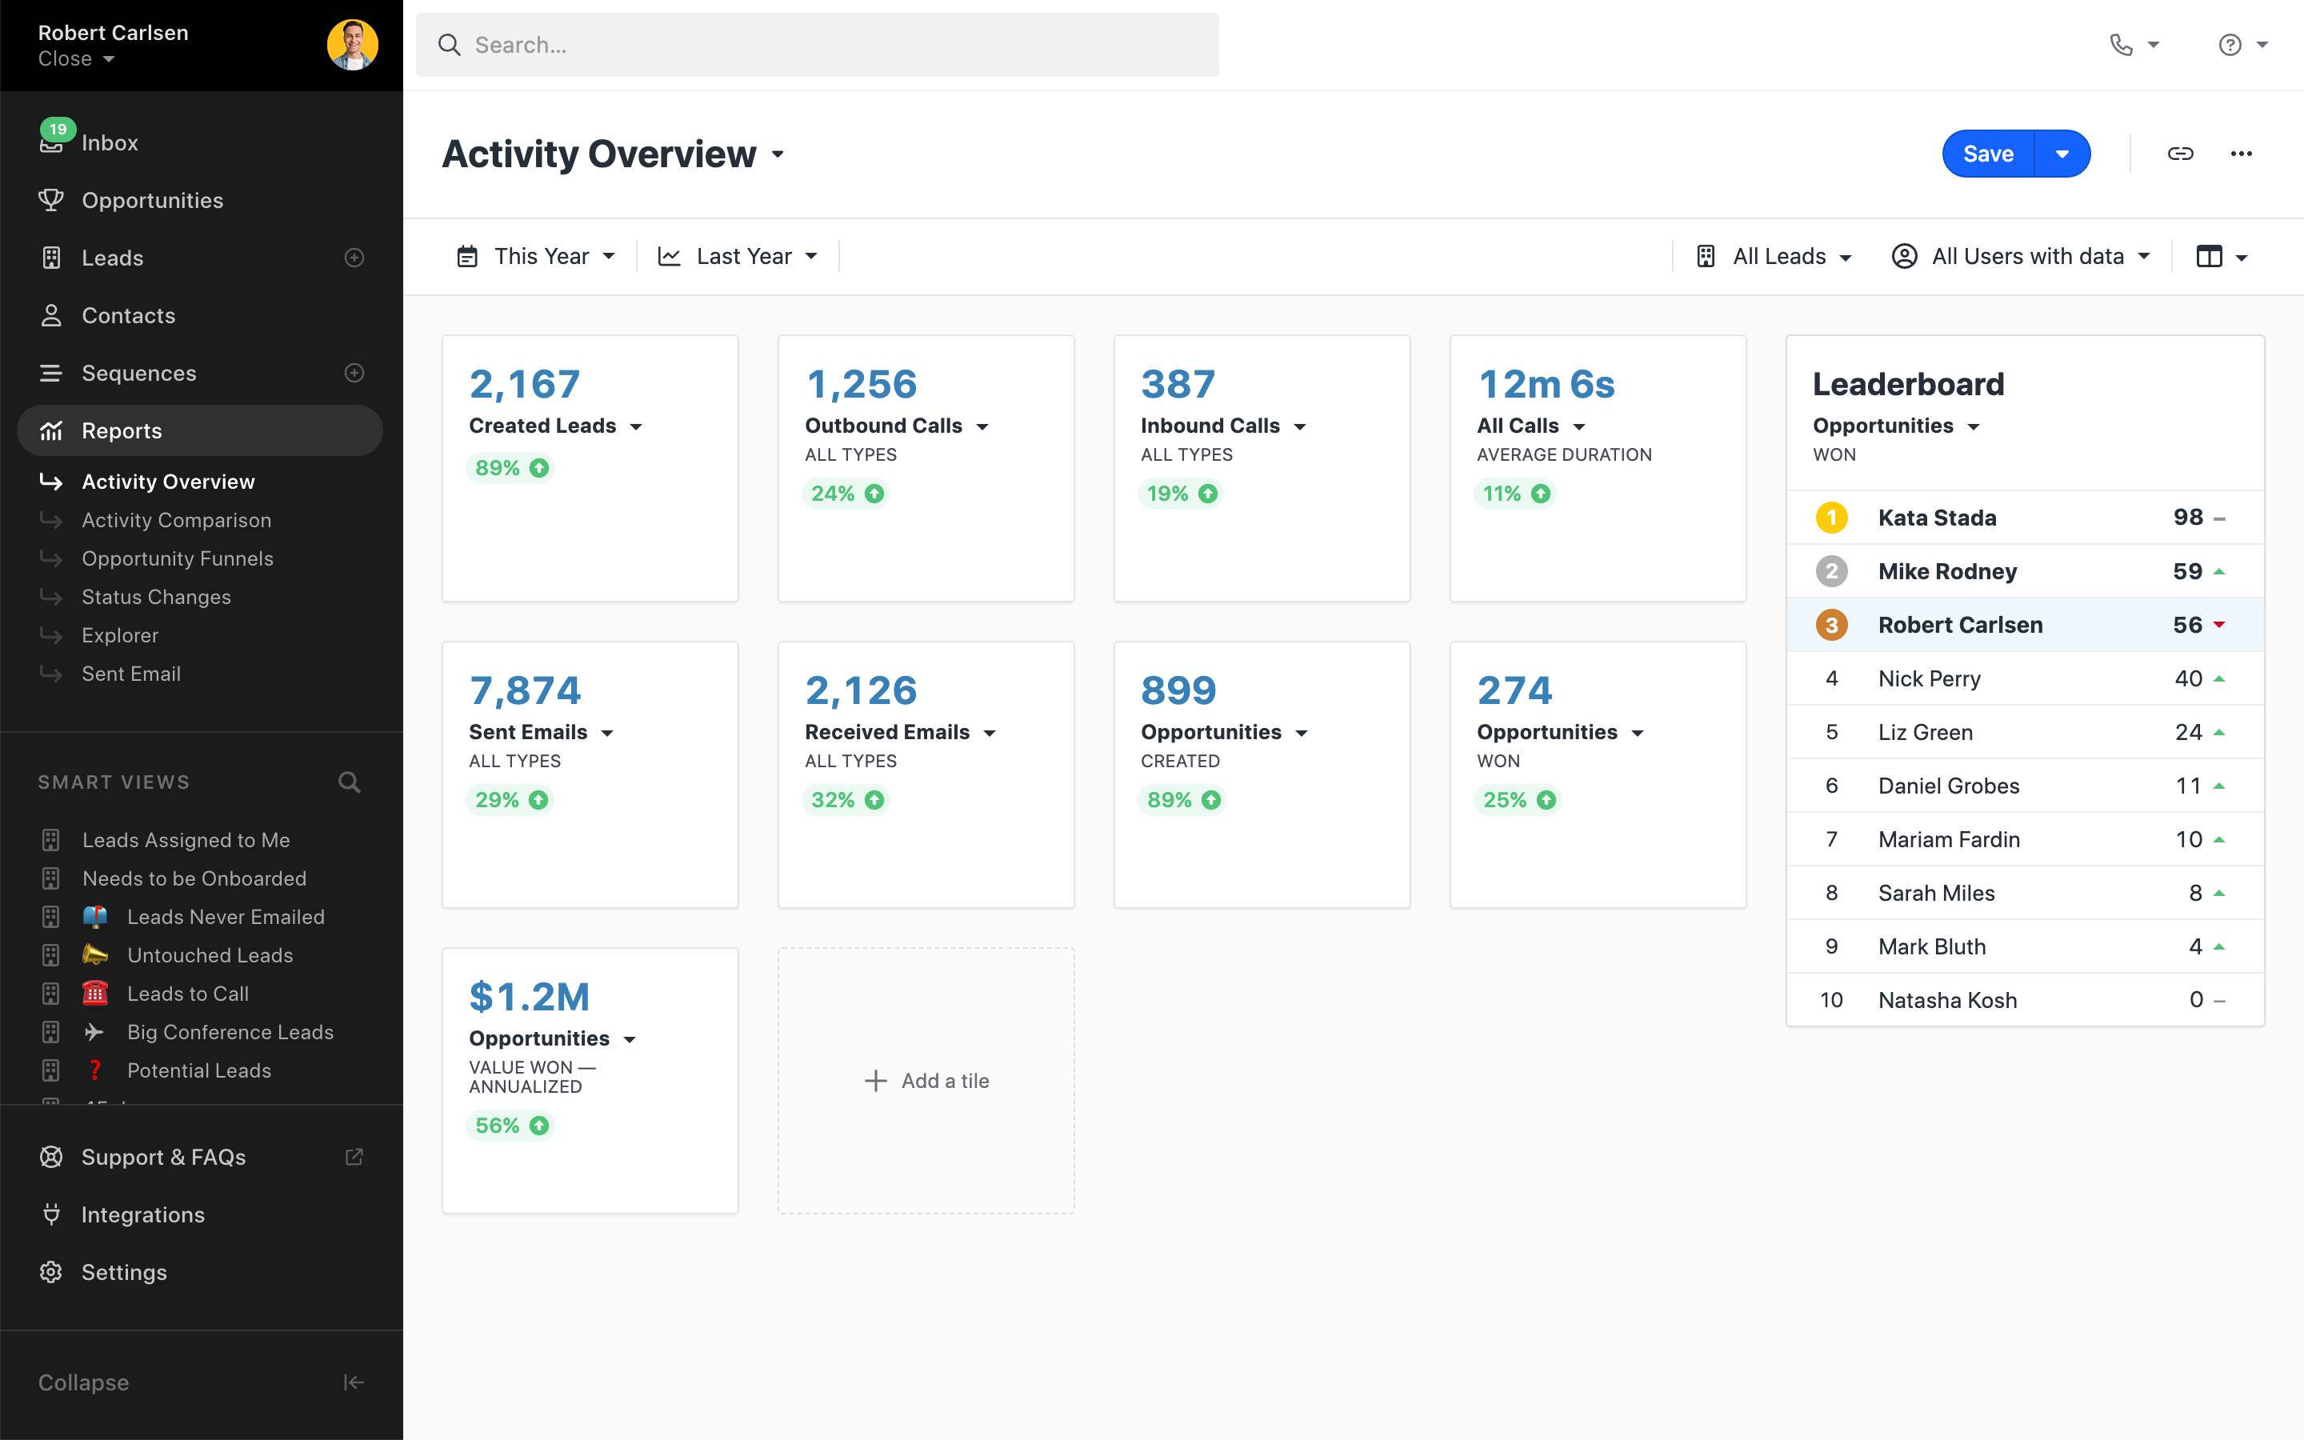Image resolution: width=2304 pixels, height=1440 pixels.
Task: Click the layout columns icon
Action: point(2210,256)
